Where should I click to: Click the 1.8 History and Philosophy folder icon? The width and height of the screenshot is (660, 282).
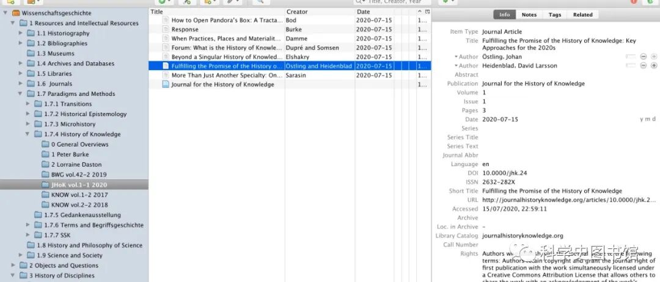tap(31, 245)
